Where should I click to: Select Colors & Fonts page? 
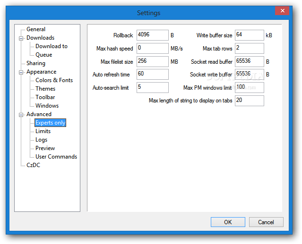pos(54,80)
